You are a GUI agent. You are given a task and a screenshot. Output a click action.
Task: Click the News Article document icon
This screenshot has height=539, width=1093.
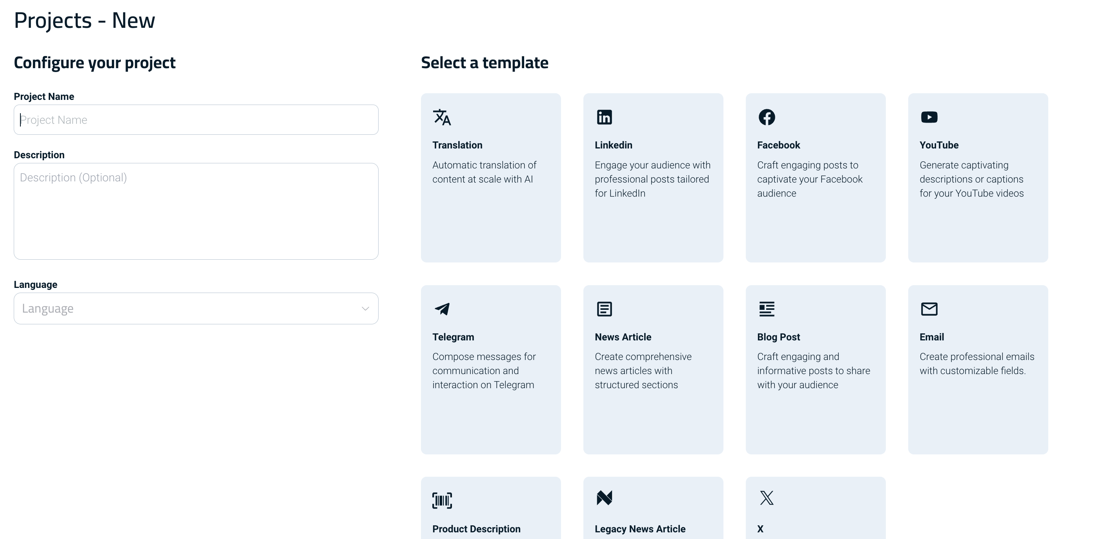pyautogui.click(x=604, y=309)
